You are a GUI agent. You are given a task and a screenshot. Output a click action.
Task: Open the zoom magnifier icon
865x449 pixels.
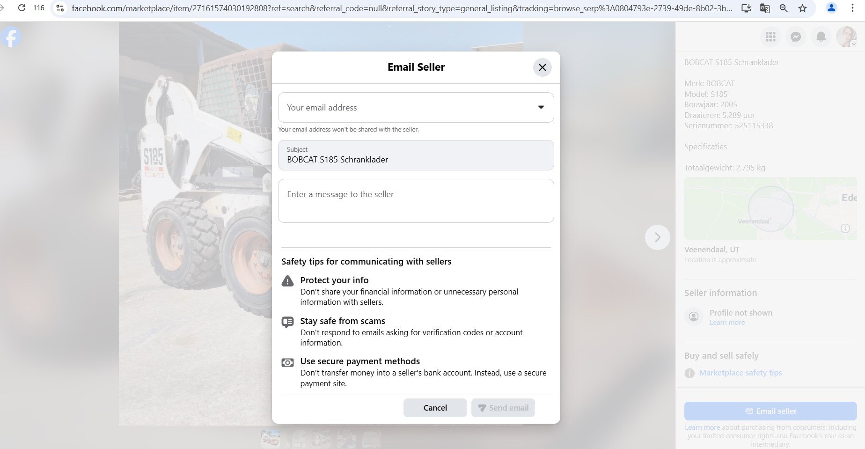[x=784, y=8]
